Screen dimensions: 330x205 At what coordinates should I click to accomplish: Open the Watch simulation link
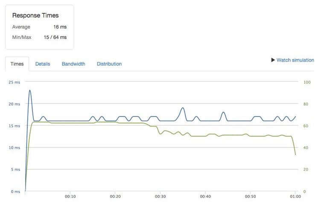295,60
